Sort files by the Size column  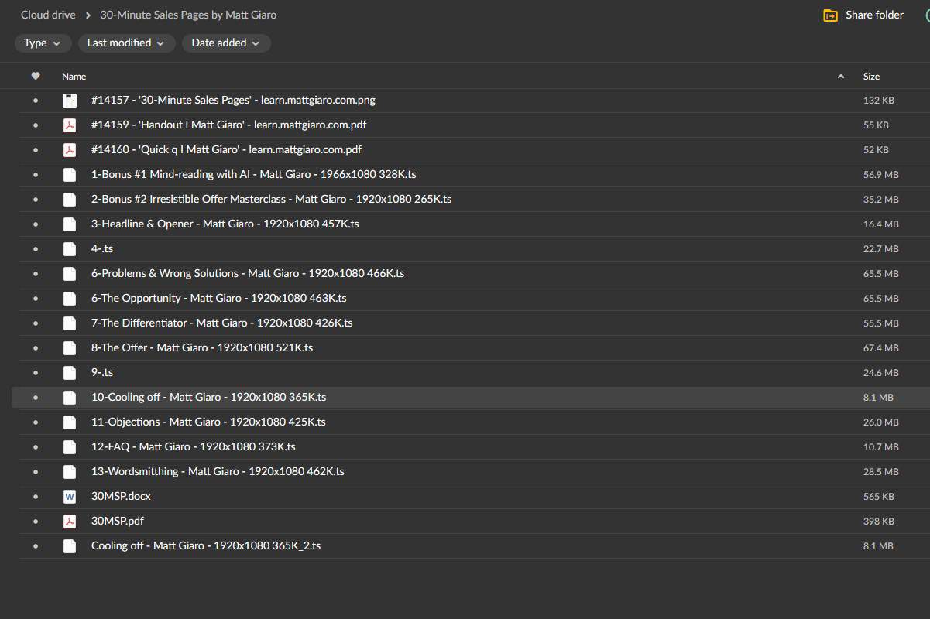871,77
